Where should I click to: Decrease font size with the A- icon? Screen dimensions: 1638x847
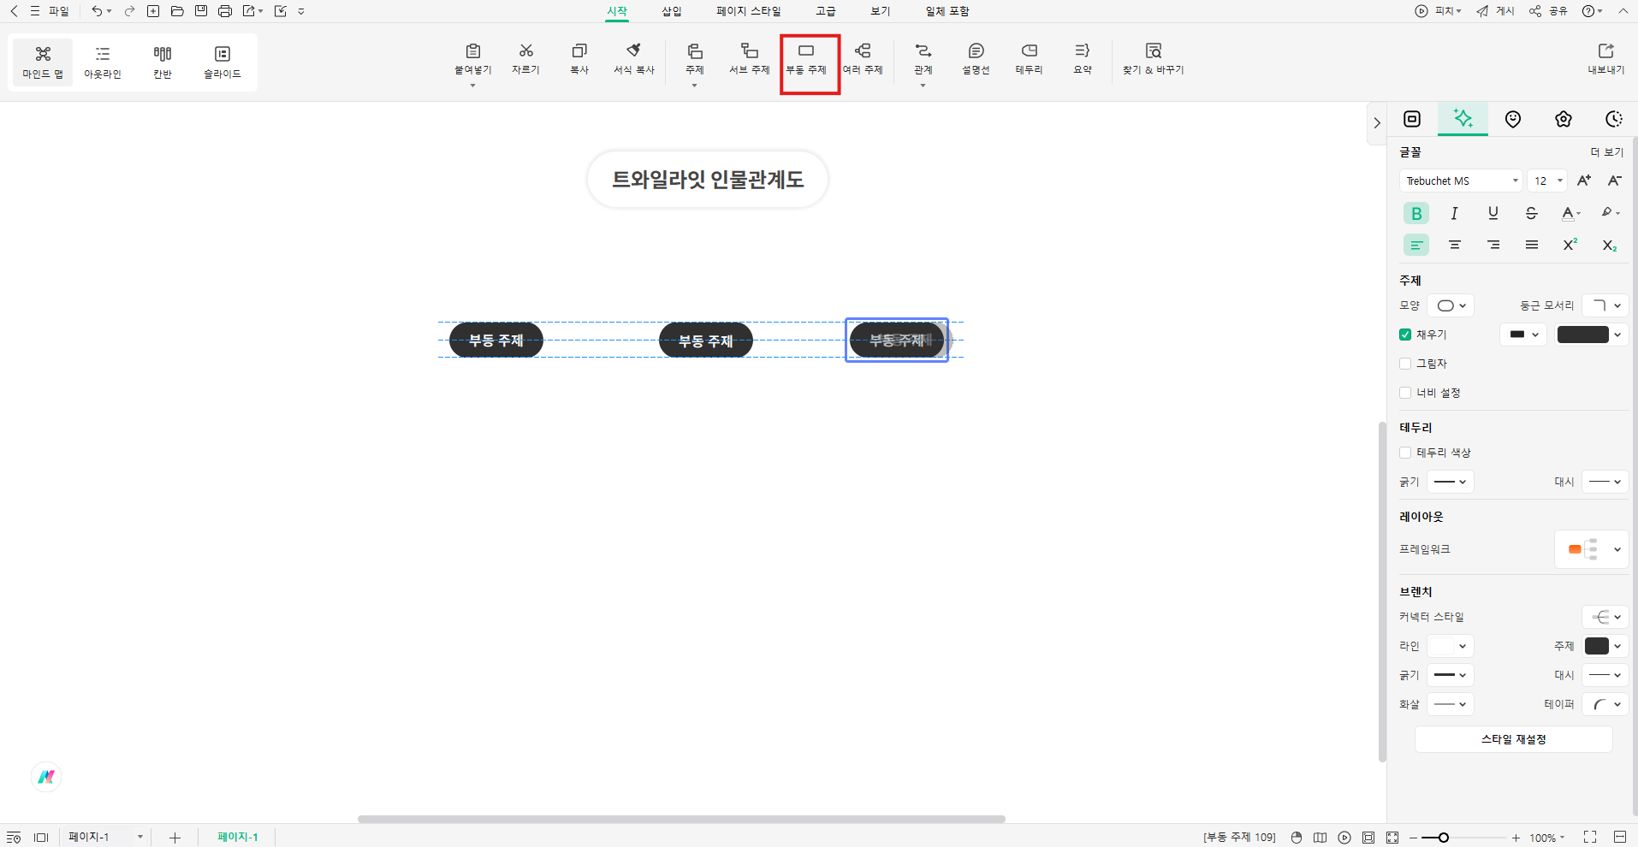1614,181
